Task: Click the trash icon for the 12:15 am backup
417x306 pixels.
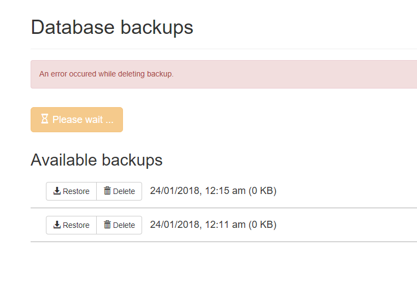Action: click(x=107, y=190)
